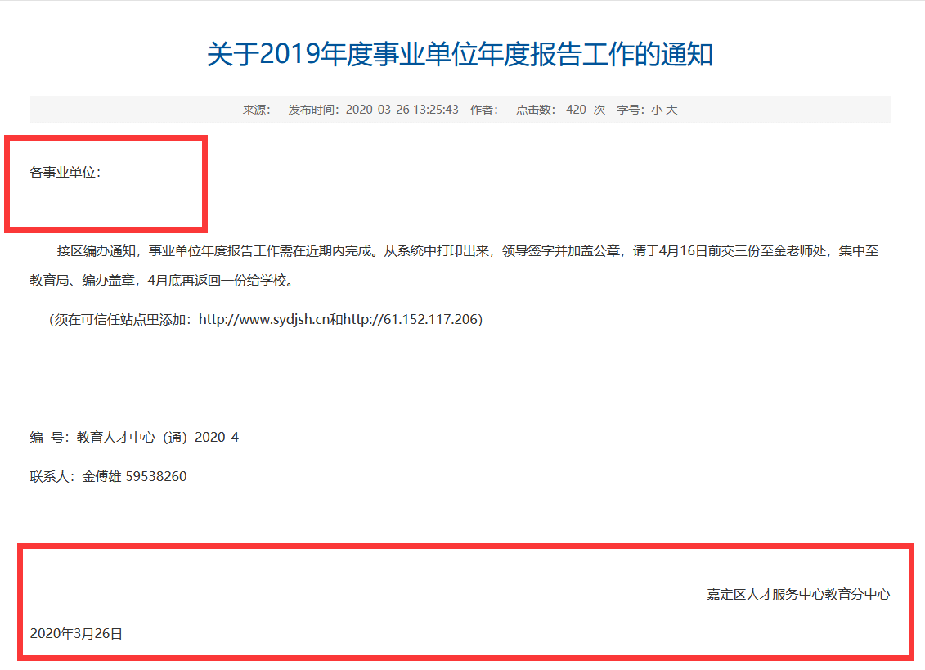Set font size to large (大)

click(671, 110)
